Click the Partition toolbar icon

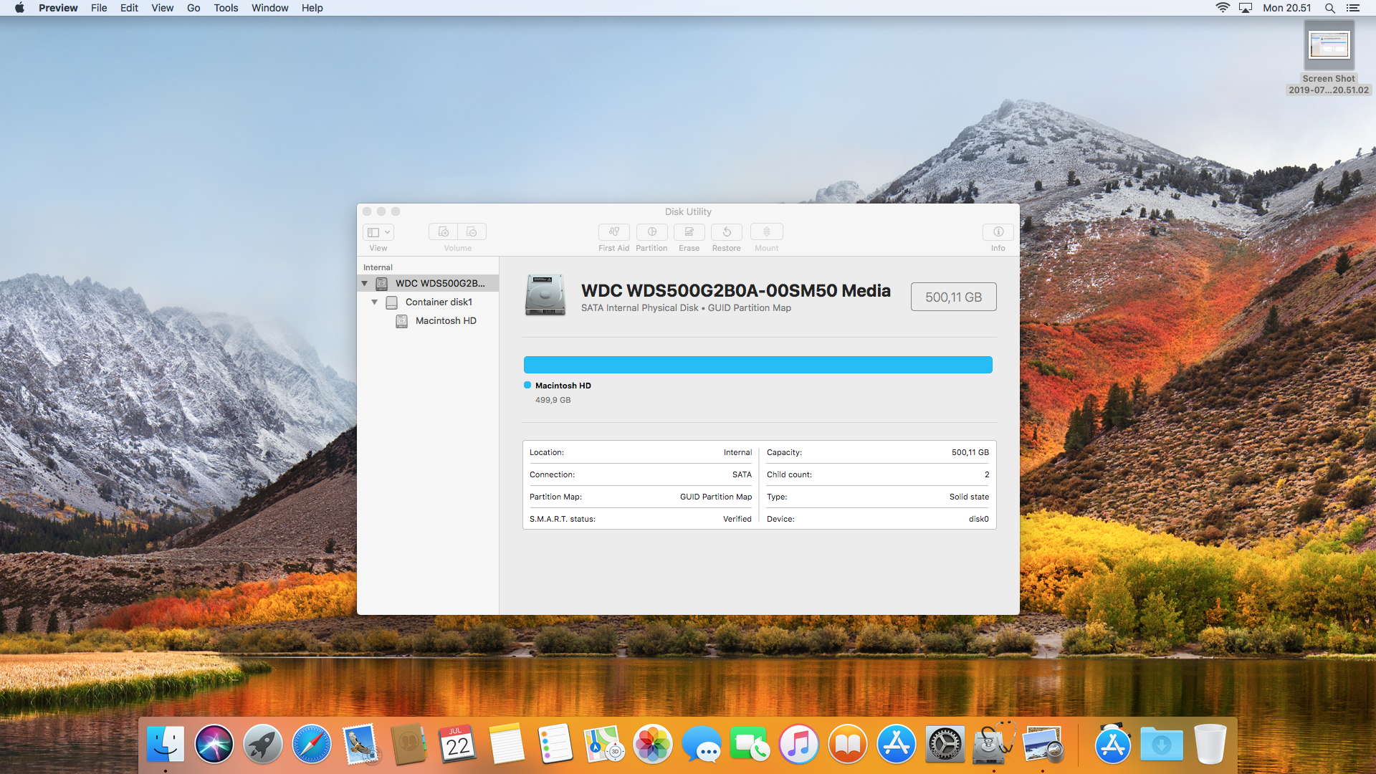click(651, 231)
